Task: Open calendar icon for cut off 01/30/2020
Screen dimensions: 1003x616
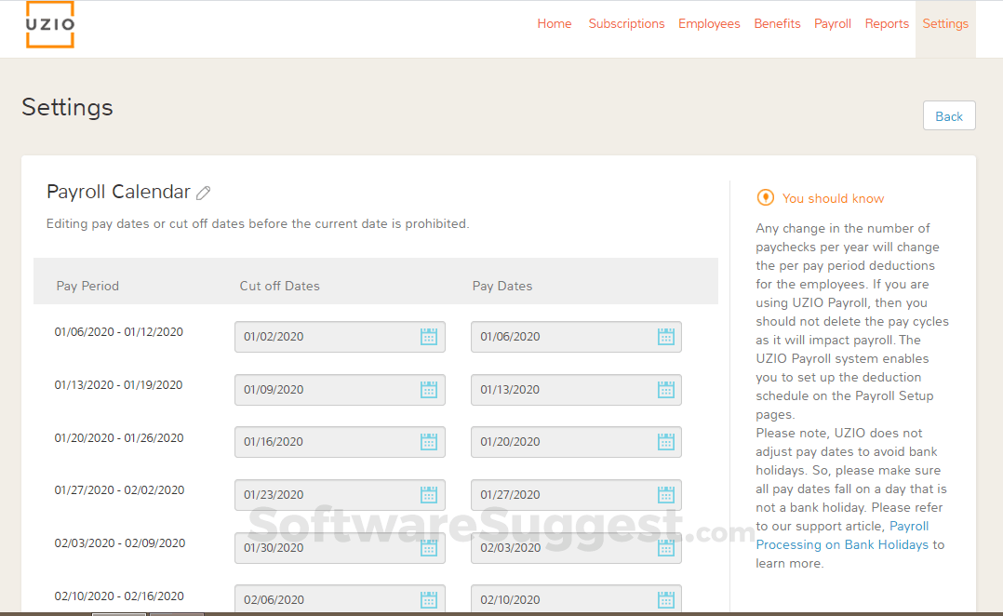Action: click(x=429, y=547)
